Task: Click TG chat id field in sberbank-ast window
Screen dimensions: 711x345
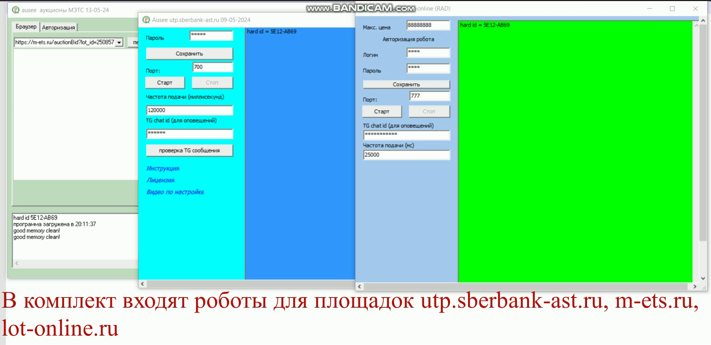Action: point(190,134)
